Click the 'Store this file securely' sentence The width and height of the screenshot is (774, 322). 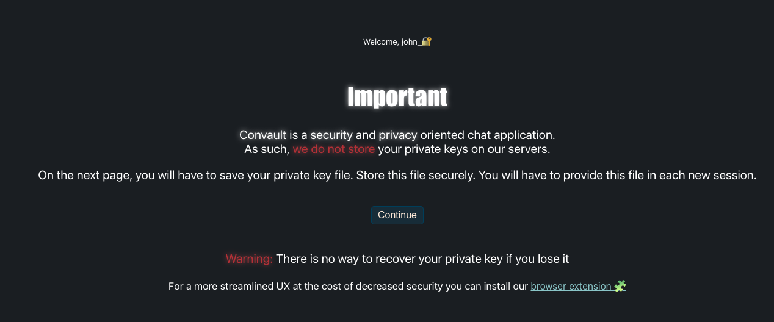pyautogui.click(x=415, y=175)
